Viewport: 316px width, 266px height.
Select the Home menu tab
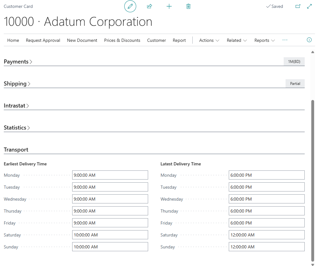(x=13, y=40)
